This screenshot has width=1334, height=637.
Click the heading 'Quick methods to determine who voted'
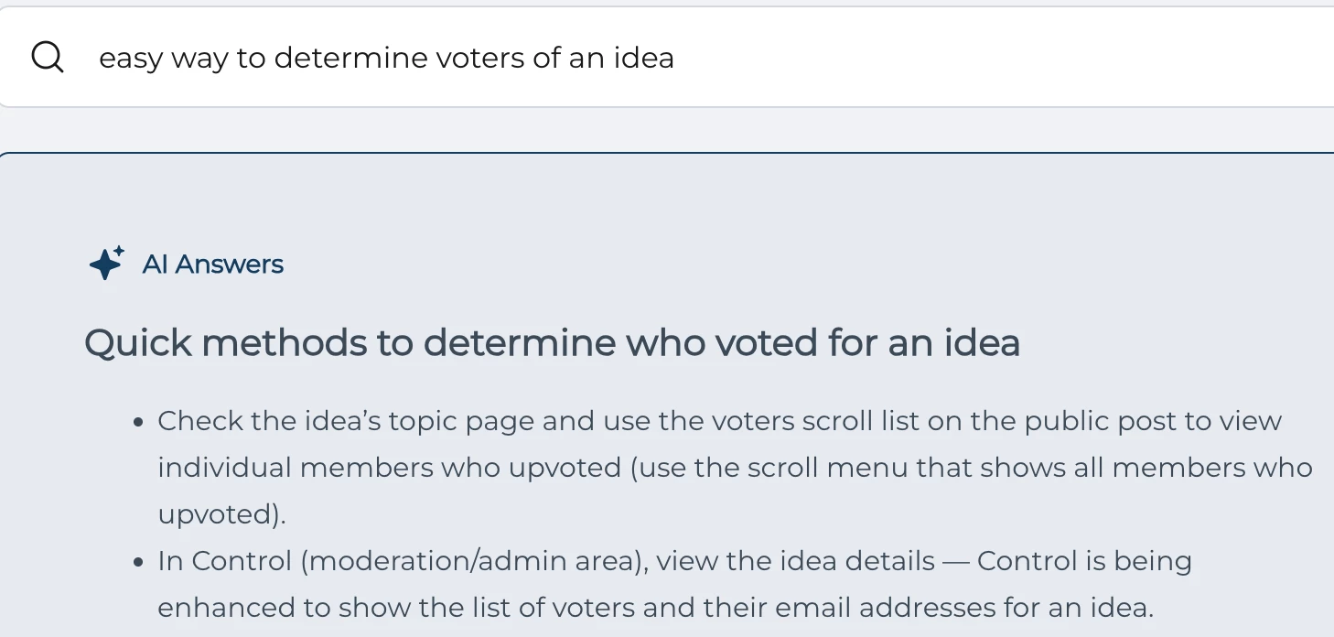pyautogui.click(x=552, y=343)
